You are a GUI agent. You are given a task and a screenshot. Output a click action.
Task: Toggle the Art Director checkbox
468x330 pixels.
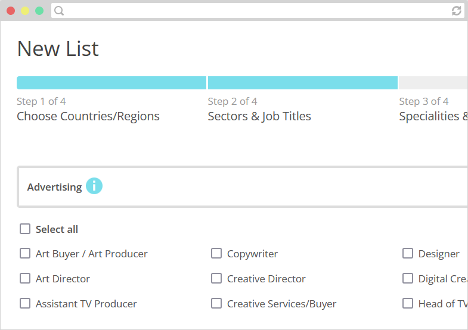coord(25,278)
